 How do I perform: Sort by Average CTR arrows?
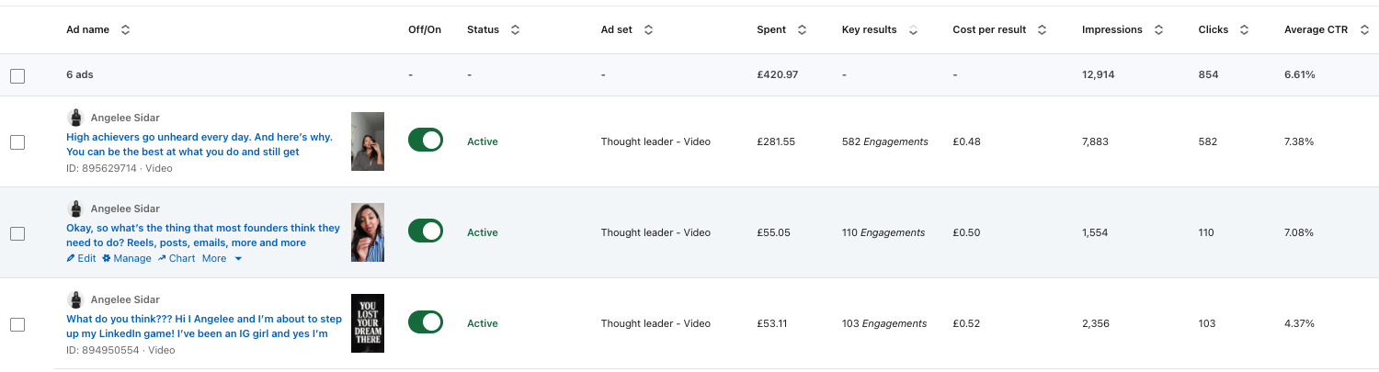1363,29
